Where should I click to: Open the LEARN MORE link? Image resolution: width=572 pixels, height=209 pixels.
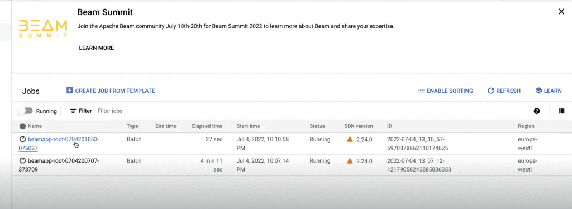[96, 48]
